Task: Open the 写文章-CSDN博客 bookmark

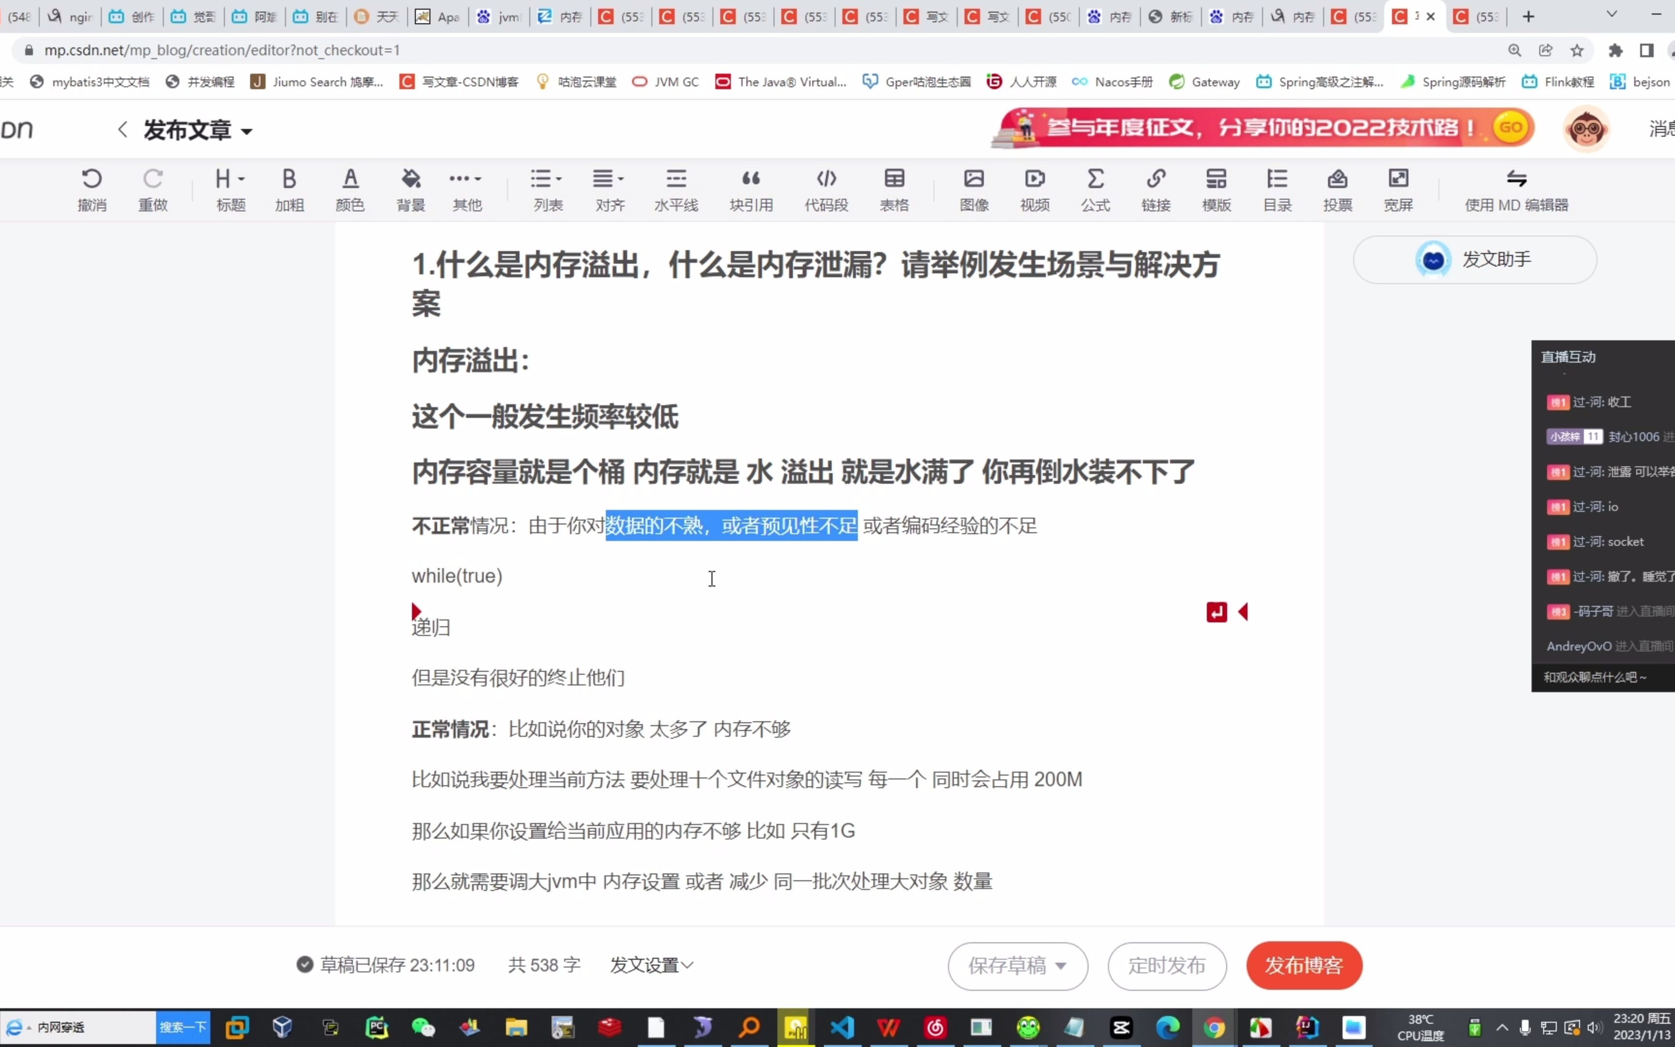Action: coord(459,82)
